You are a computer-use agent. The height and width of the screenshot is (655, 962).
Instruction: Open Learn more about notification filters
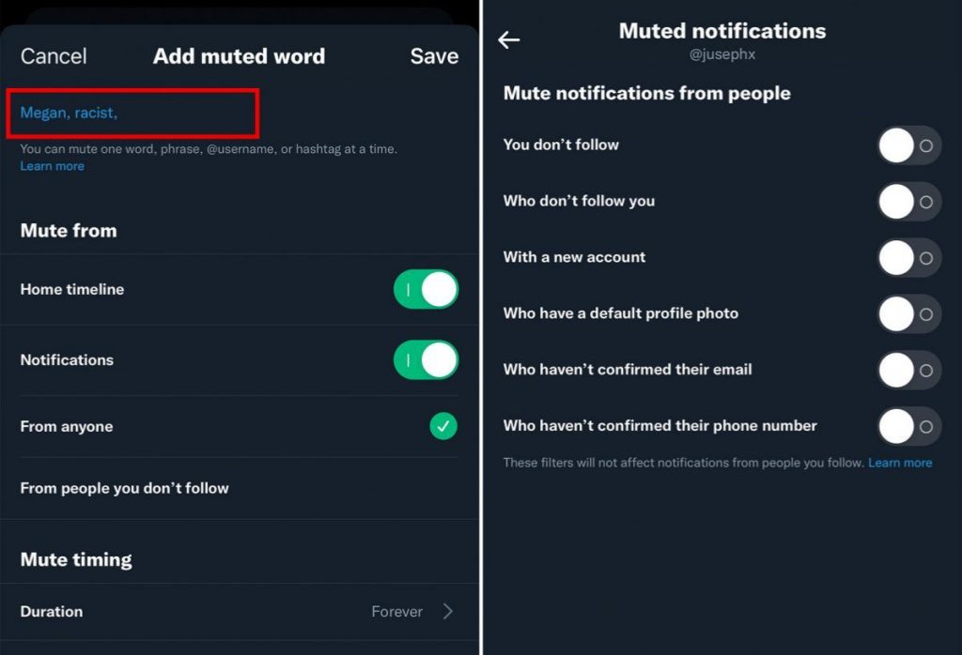coord(900,462)
